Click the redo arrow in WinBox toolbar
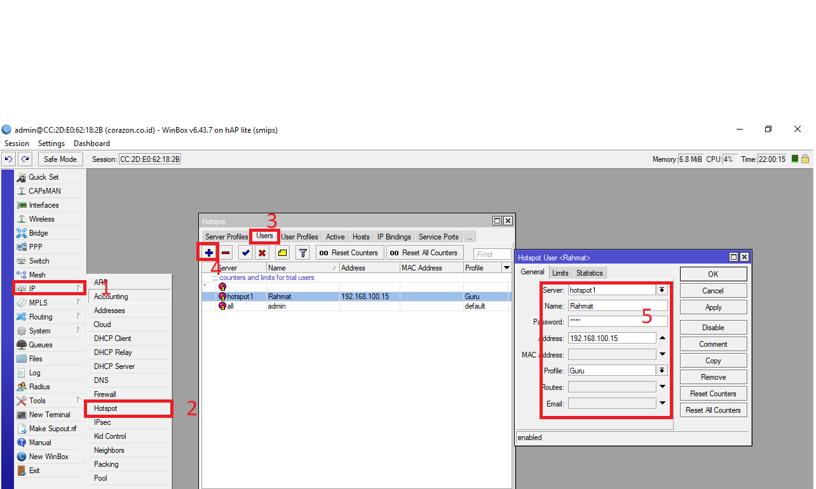This screenshot has height=489, width=816. pos(25,159)
